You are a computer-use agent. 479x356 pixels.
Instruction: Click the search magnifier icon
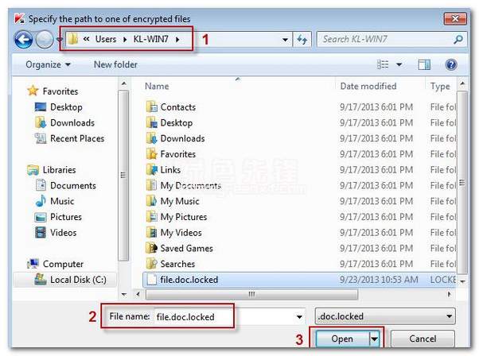tap(458, 39)
